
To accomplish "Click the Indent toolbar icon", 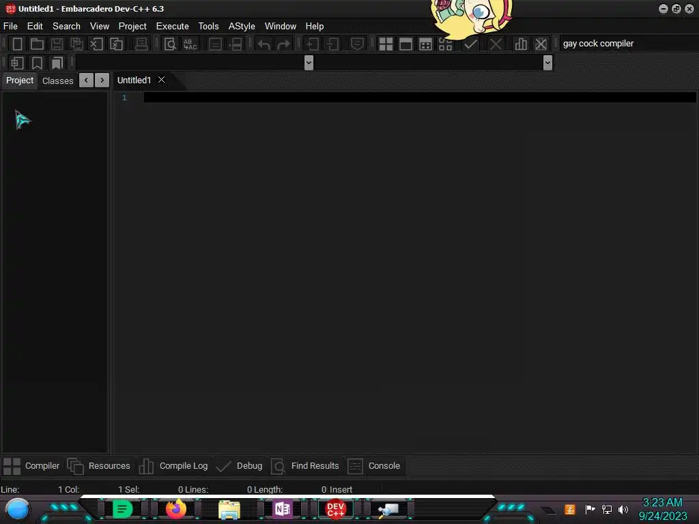I will click(313, 44).
